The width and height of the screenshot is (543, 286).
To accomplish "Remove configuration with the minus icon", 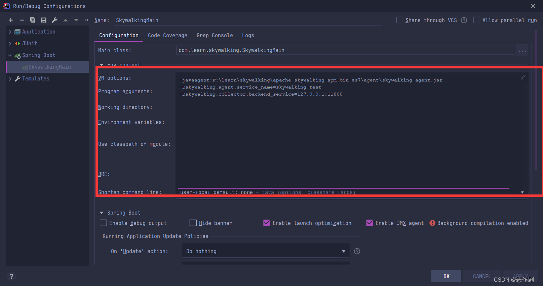I will coord(22,20).
